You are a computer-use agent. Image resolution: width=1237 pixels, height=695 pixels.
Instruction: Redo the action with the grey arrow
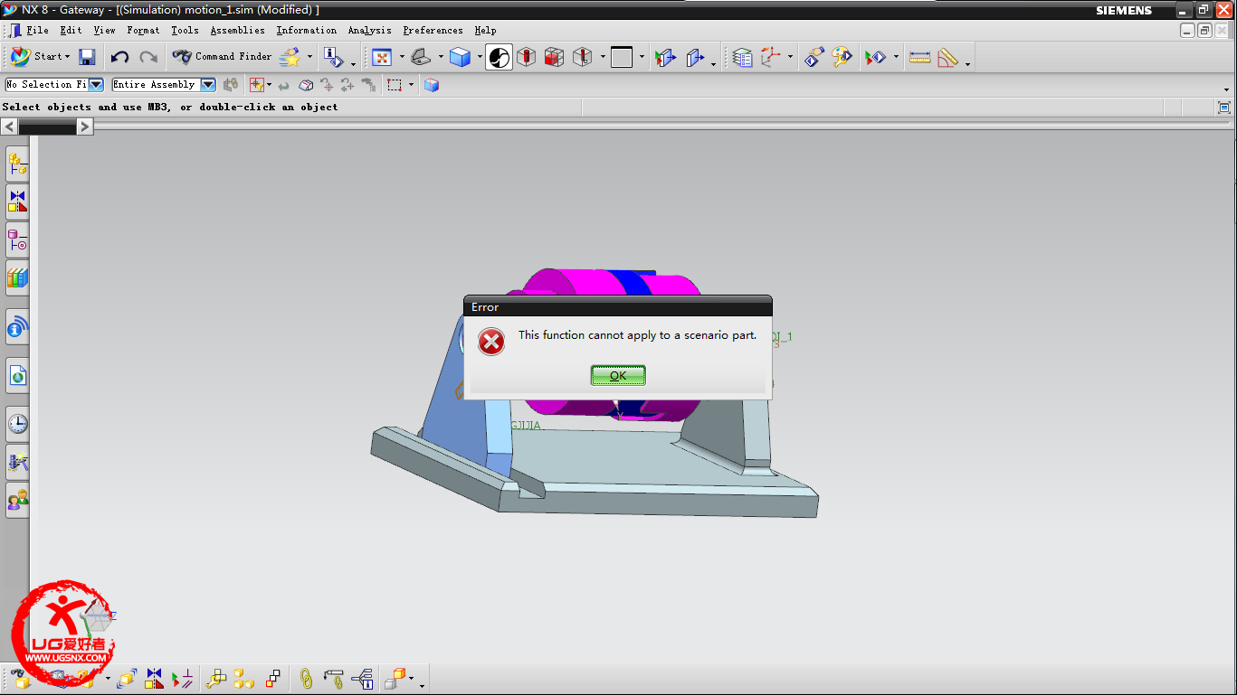(148, 57)
